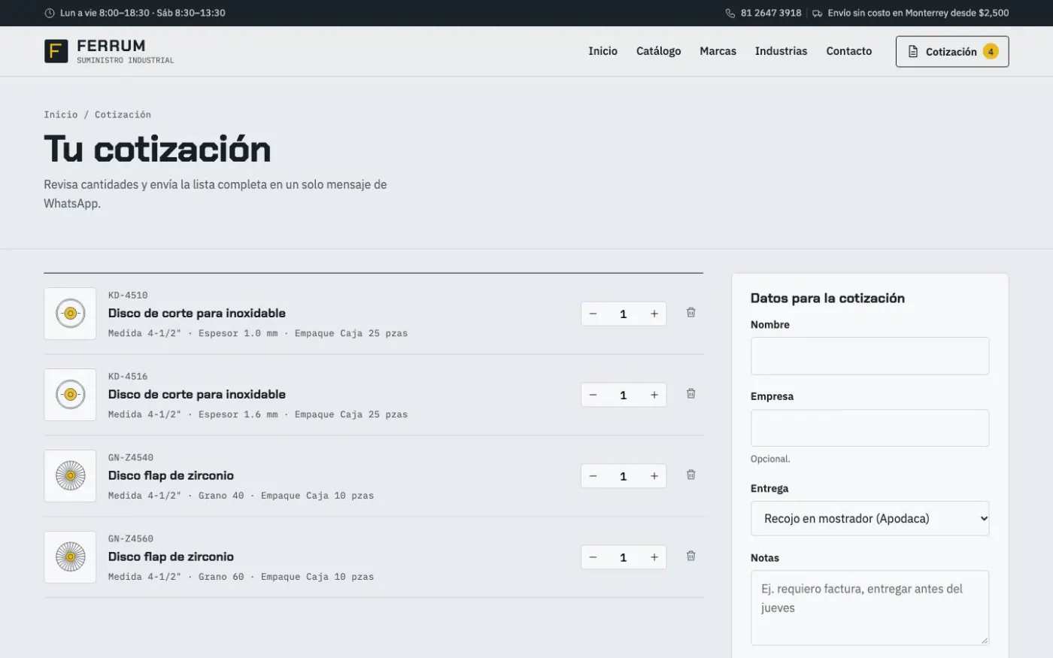Click the Empresa input field
1053x658 pixels.
(x=869, y=428)
